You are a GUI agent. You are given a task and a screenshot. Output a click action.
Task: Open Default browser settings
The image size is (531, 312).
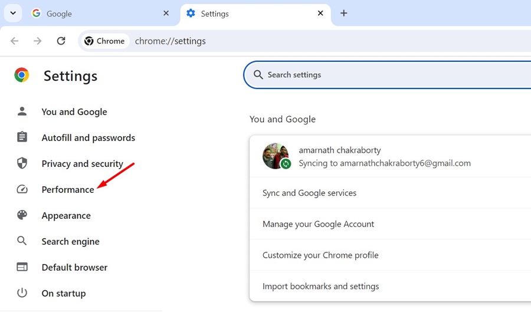(x=74, y=267)
